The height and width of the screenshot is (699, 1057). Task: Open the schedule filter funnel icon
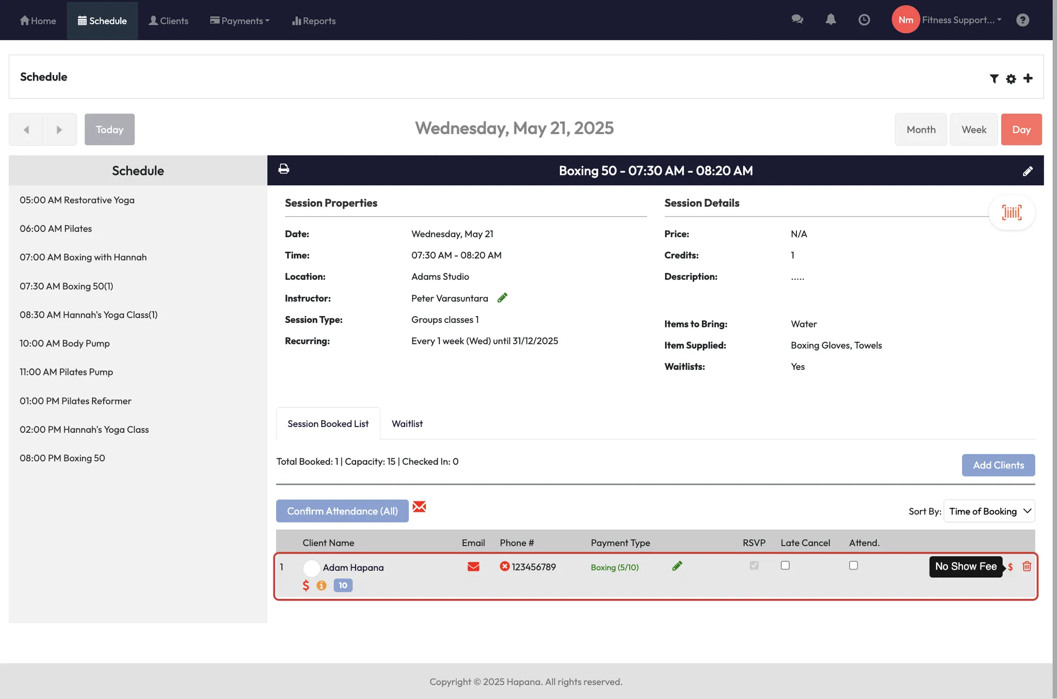[x=994, y=78]
